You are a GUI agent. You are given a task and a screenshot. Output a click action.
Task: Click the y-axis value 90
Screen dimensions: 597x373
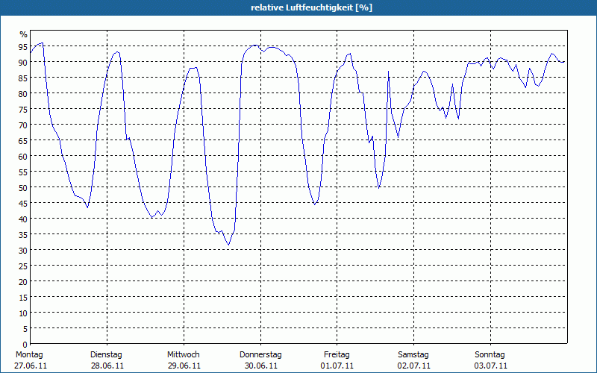click(x=23, y=63)
